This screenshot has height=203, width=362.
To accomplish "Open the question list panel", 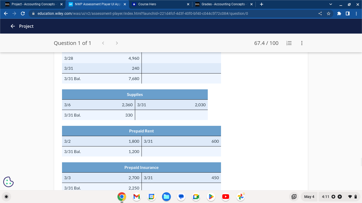I will click(x=289, y=43).
